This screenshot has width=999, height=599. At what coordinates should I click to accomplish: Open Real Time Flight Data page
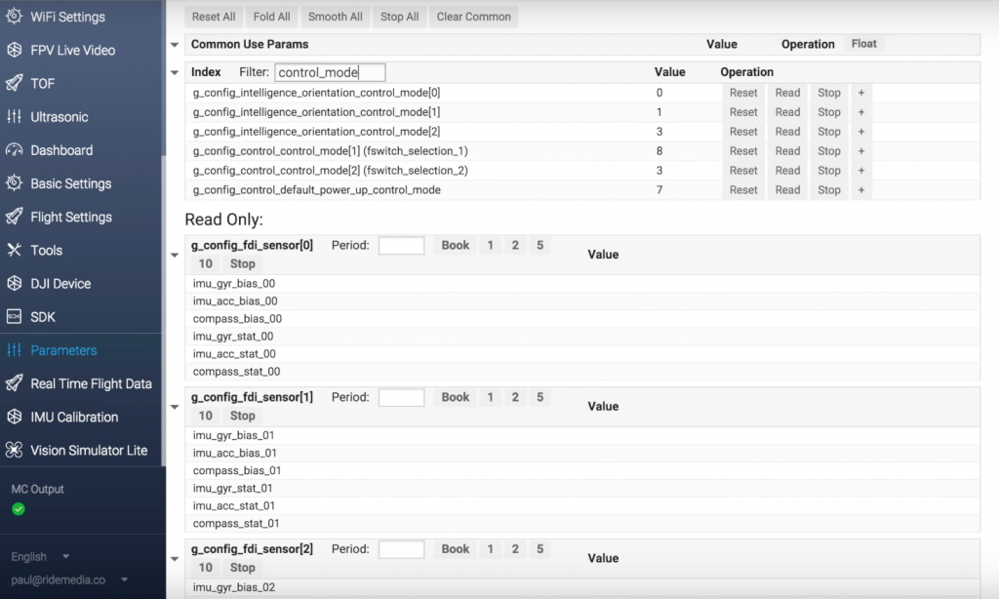point(91,383)
